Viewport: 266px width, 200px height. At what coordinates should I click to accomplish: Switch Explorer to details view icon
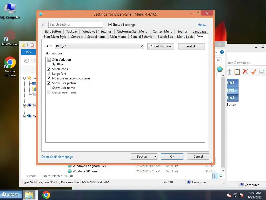click(215, 176)
